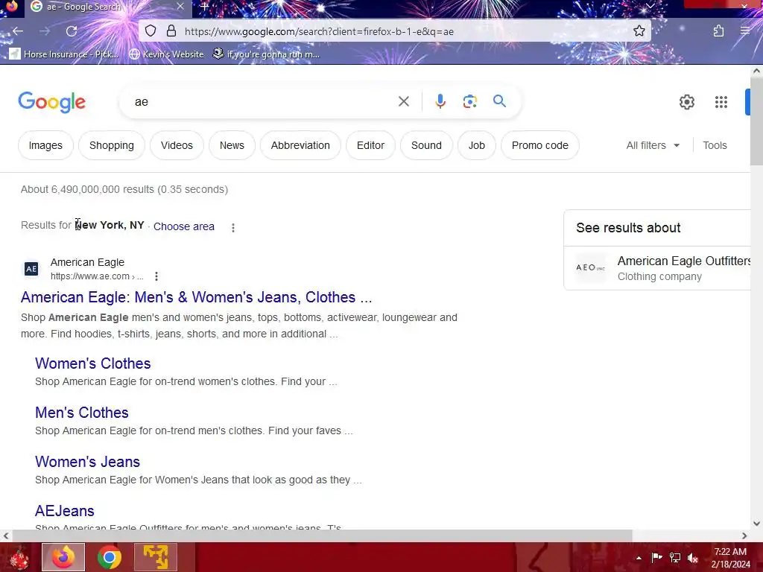Open the yellow maze app in taskbar
Screen dimensions: 763x572
pyautogui.click(x=156, y=557)
